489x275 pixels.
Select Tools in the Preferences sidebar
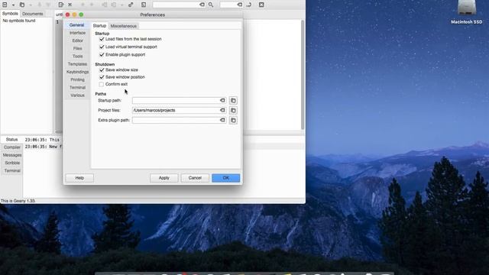77,56
